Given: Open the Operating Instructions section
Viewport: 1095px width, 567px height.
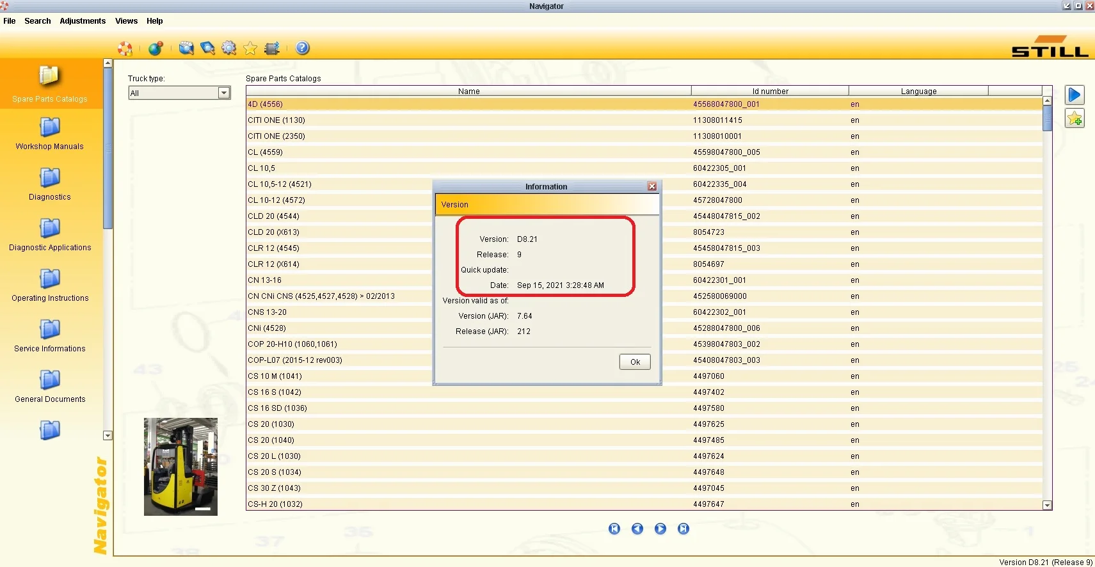Looking at the screenshot, I should pyautogui.click(x=50, y=286).
